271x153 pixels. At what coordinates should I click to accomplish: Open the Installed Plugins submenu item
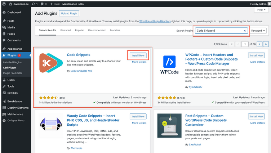[x=12, y=62]
